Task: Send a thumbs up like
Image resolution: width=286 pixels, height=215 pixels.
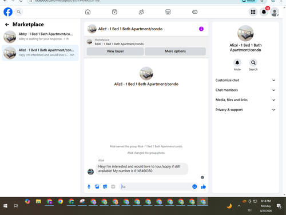Action: coord(204,186)
